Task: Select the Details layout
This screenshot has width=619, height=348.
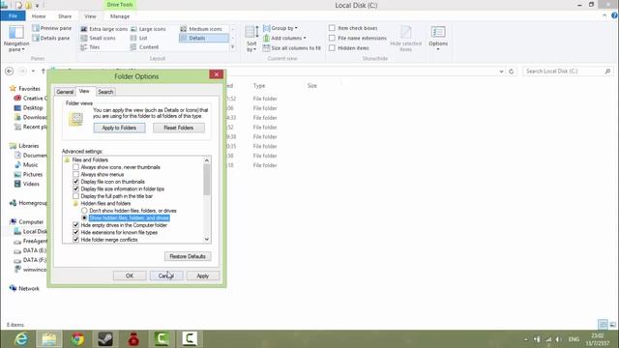Action: click(204, 39)
